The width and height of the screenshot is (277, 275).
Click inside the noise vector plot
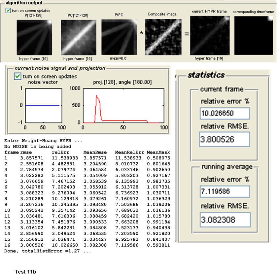tap(42, 105)
